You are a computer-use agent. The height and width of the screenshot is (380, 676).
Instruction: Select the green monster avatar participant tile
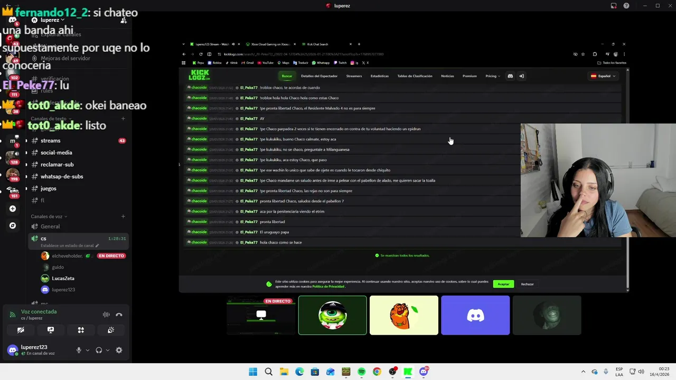(332, 315)
